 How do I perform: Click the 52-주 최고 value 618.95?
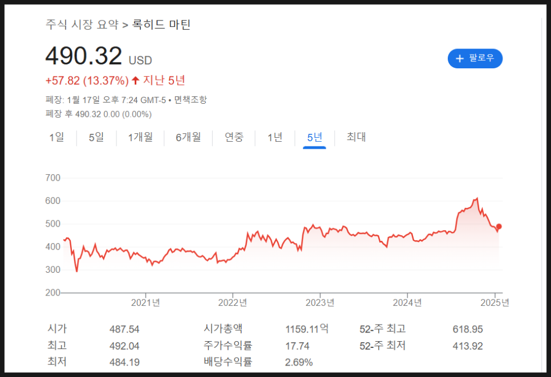click(468, 329)
